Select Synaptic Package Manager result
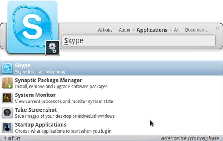This screenshot has height=141, width=223. (x=111, y=83)
